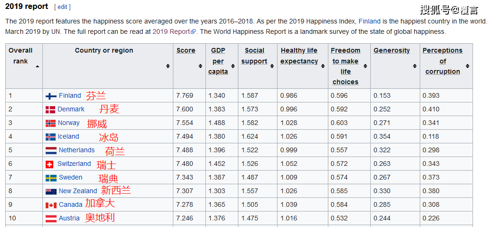
Task: Sort table by Overall rank arrows
Action: pyautogui.click(x=37, y=66)
